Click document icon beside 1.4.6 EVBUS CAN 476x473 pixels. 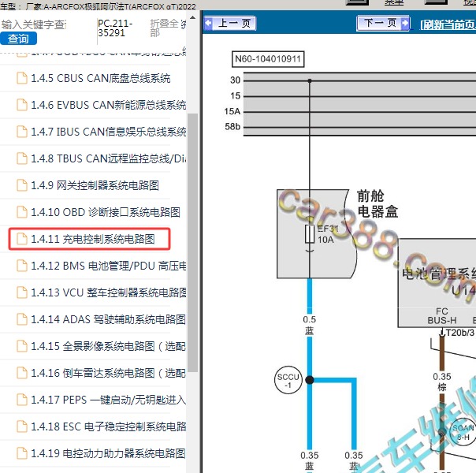(x=22, y=105)
